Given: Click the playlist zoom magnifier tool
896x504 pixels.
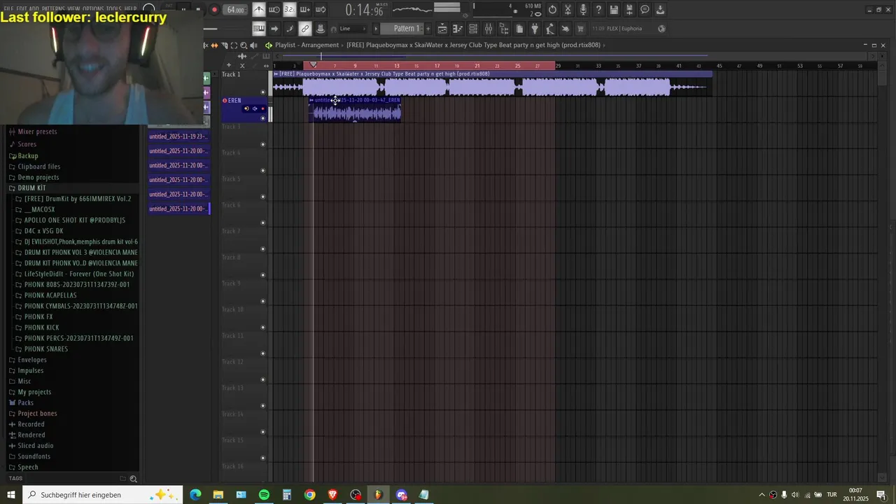Looking at the screenshot, I should coord(244,45).
